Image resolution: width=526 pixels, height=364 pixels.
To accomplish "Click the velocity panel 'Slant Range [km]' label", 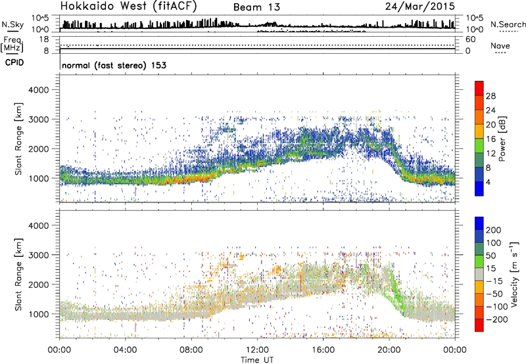I will click(x=18, y=274).
